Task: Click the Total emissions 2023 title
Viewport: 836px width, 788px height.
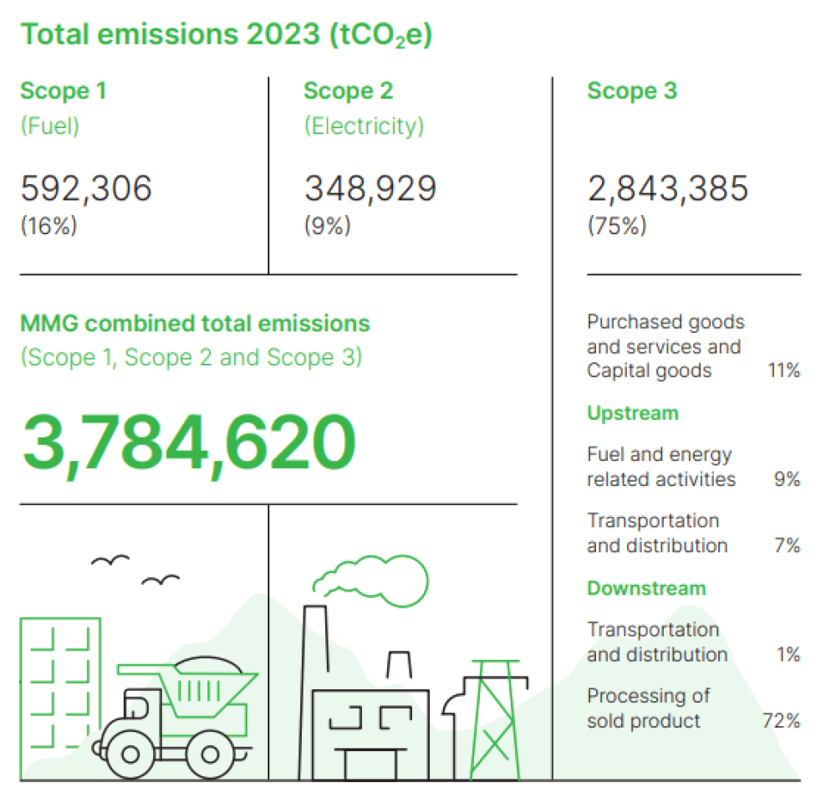Action: tap(226, 34)
